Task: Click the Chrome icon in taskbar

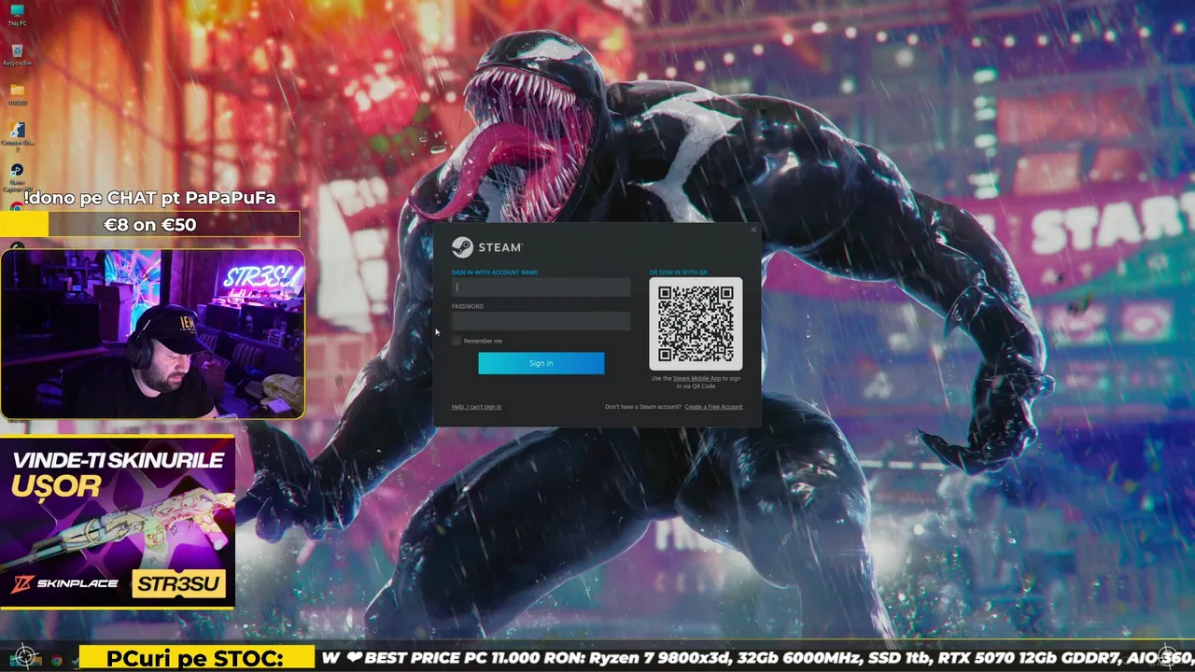Action: [57, 660]
